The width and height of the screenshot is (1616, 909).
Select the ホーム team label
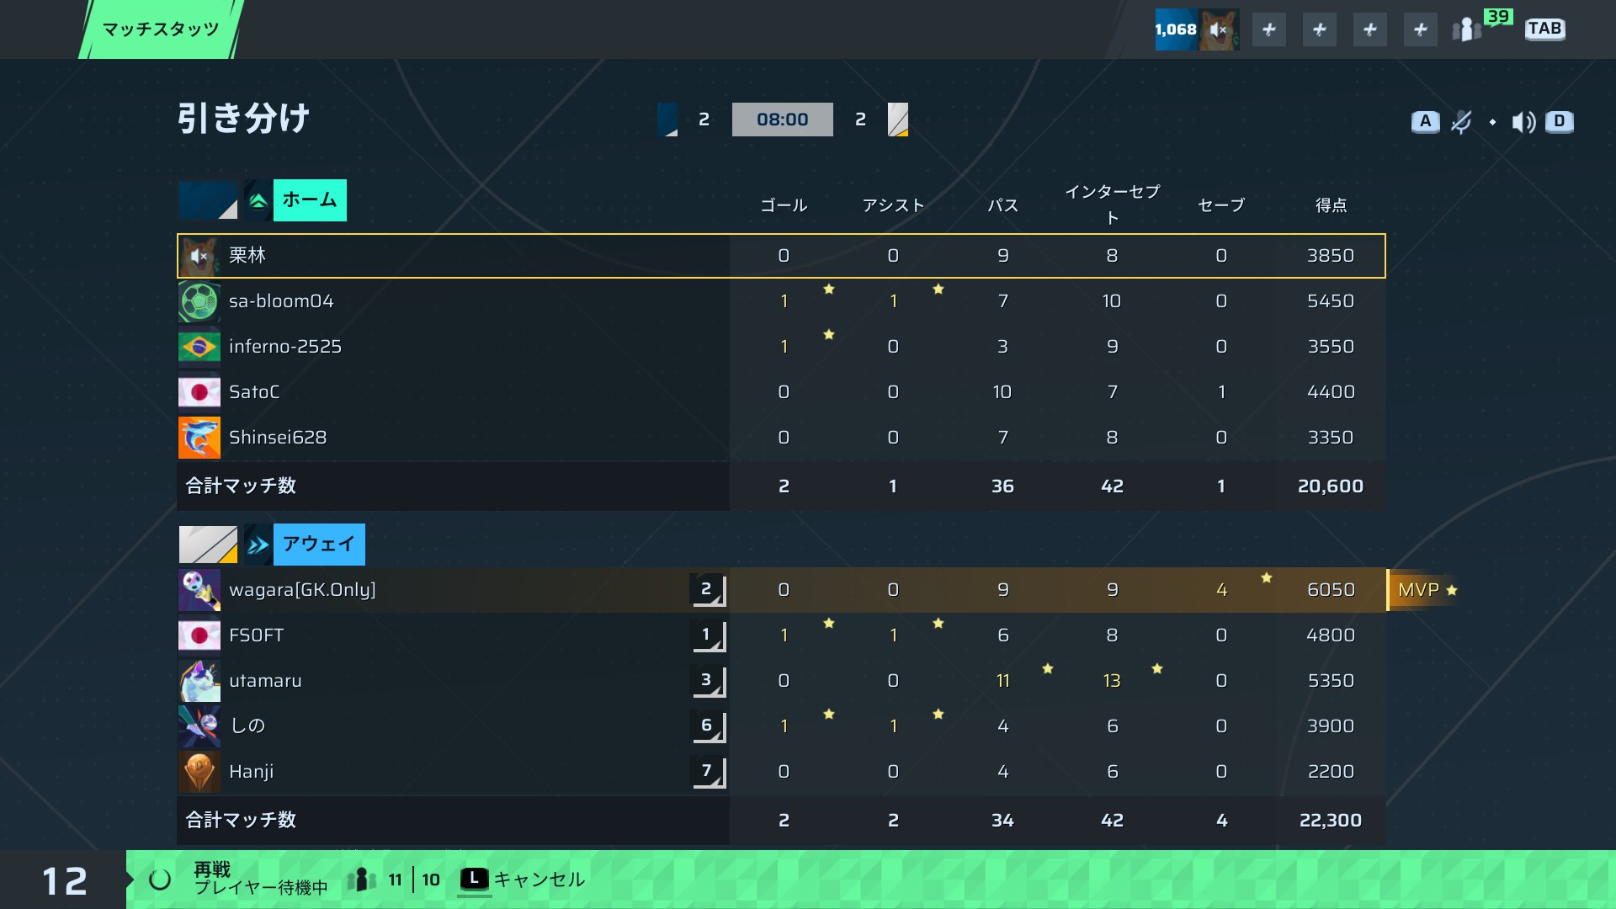(310, 200)
